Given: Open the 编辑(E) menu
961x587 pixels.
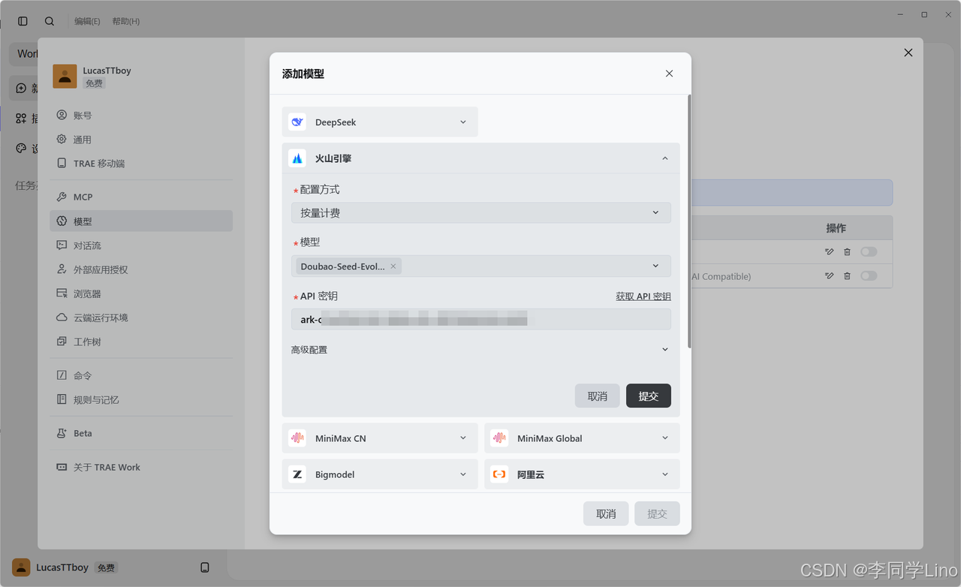Looking at the screenshot, I should tap(87, 21).
